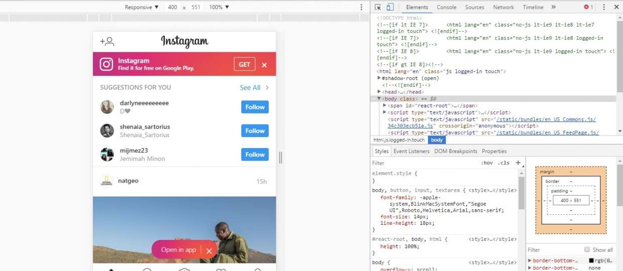The width and height of the screenshot is (623, 271).
Task: Select html.js.logged-in.touch breadcrumb
Action: pyautogui.click(x=399, y=140)
